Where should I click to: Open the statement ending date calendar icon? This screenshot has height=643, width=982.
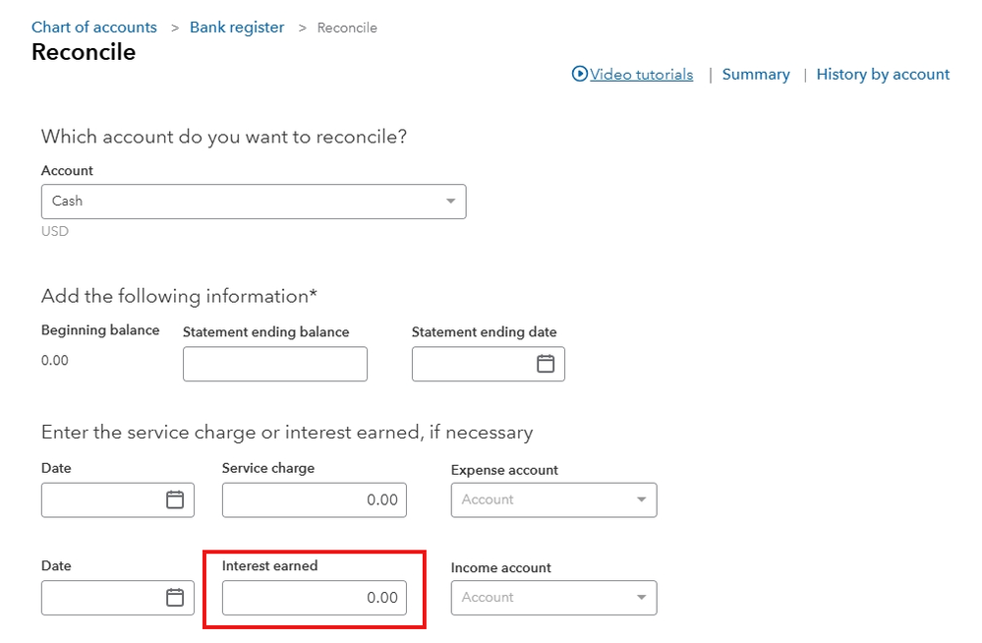pos(546,364)
